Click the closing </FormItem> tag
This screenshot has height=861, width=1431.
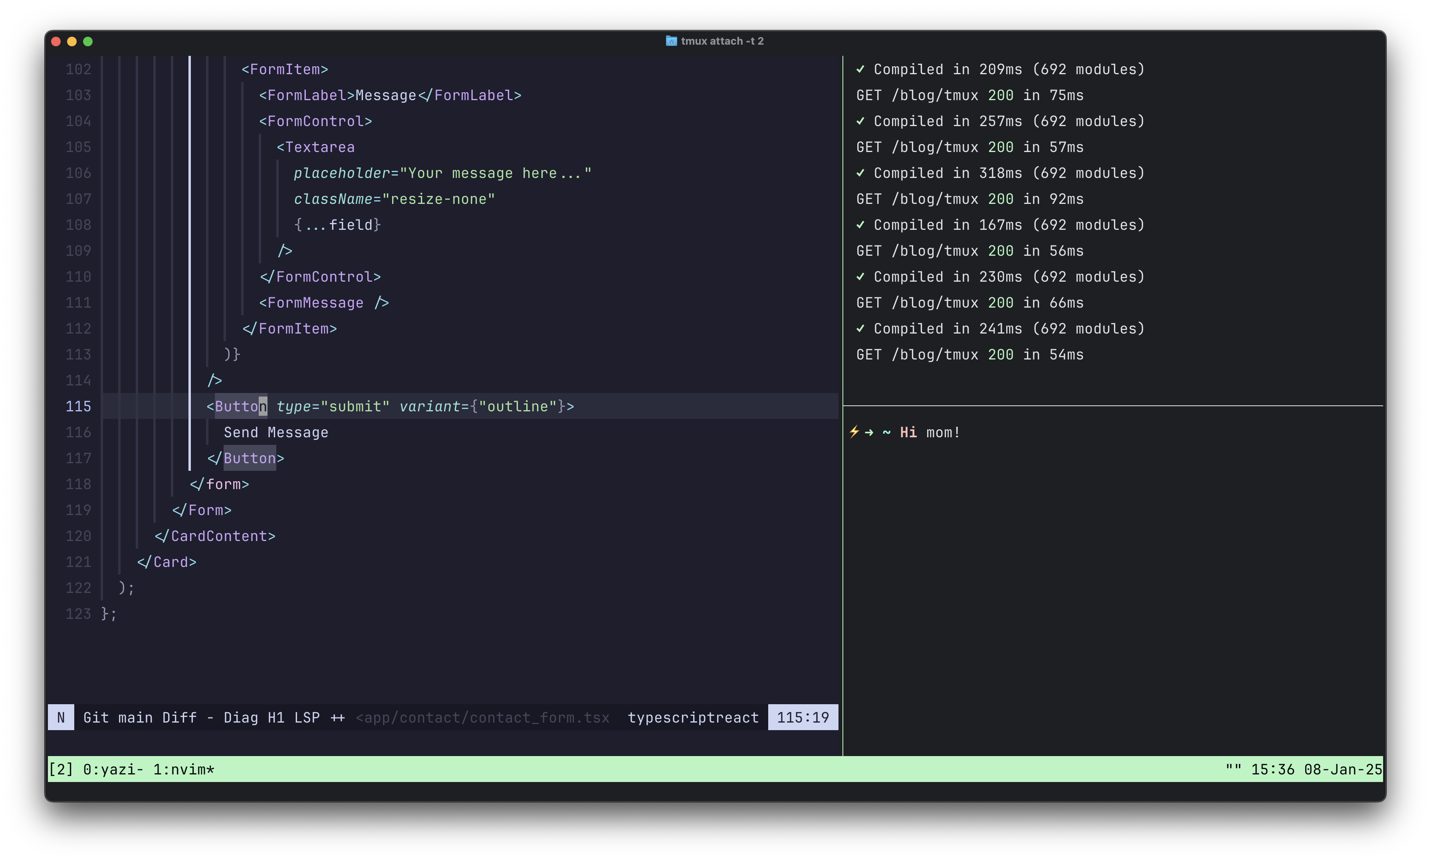[290, 328]
